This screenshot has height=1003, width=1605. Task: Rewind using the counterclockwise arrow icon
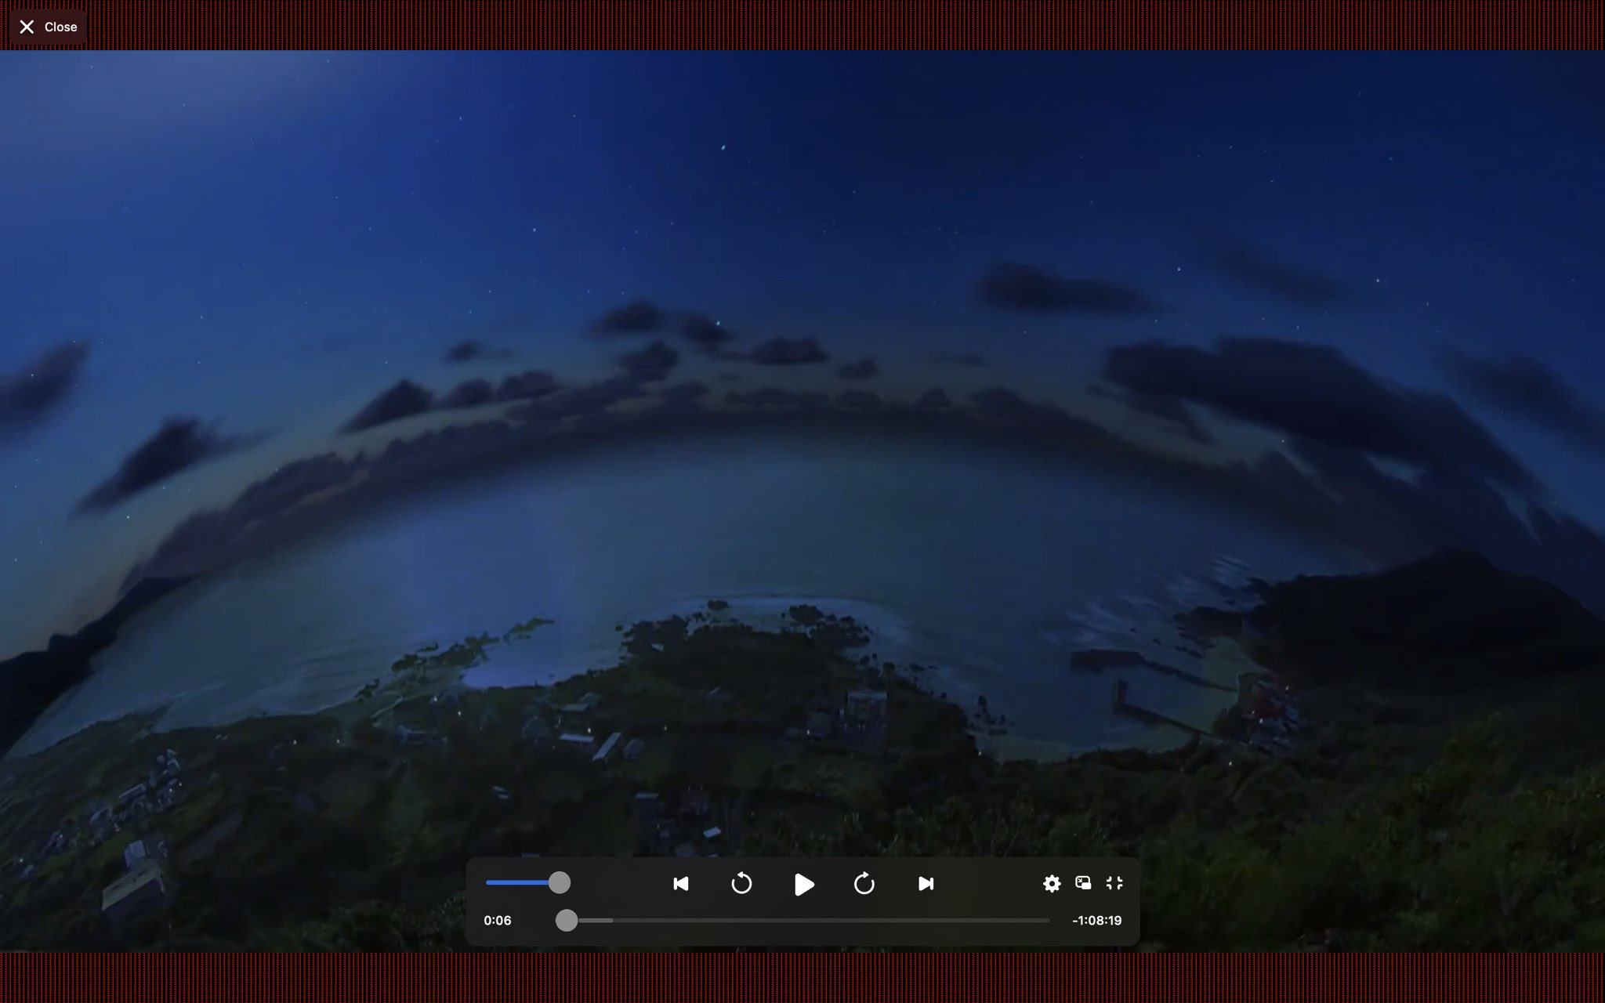[741, 884]
